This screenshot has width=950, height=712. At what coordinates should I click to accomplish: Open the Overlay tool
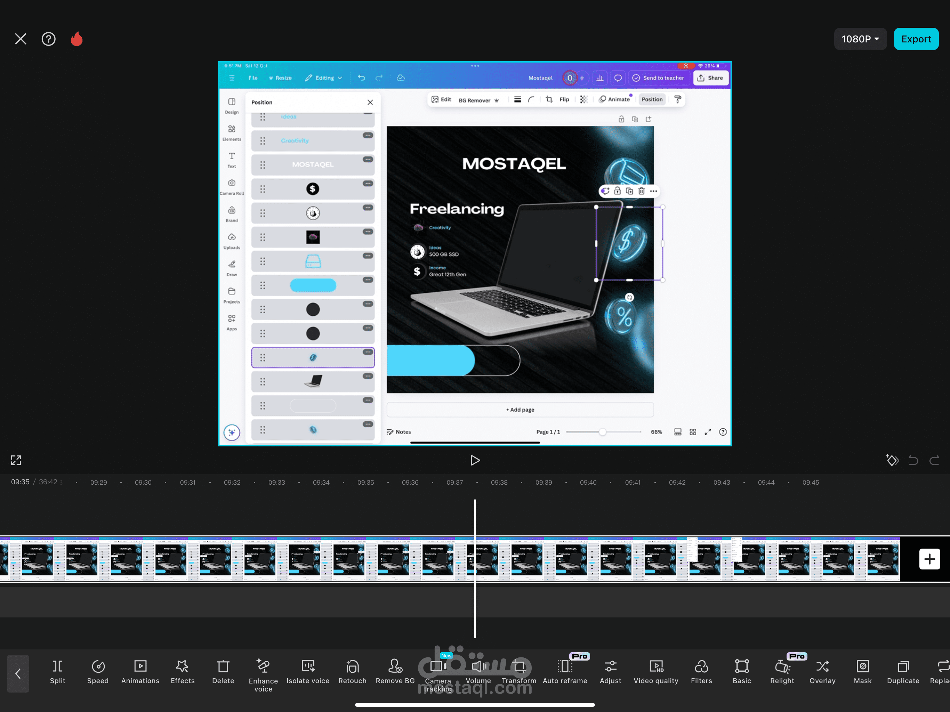coord(822,672)
